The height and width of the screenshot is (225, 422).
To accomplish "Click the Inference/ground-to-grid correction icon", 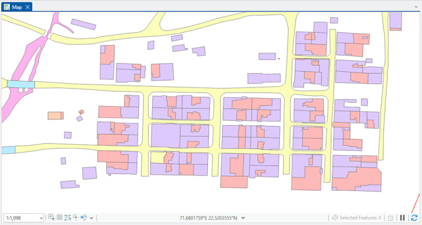I will pyautogui.click(x=76, y=218).
